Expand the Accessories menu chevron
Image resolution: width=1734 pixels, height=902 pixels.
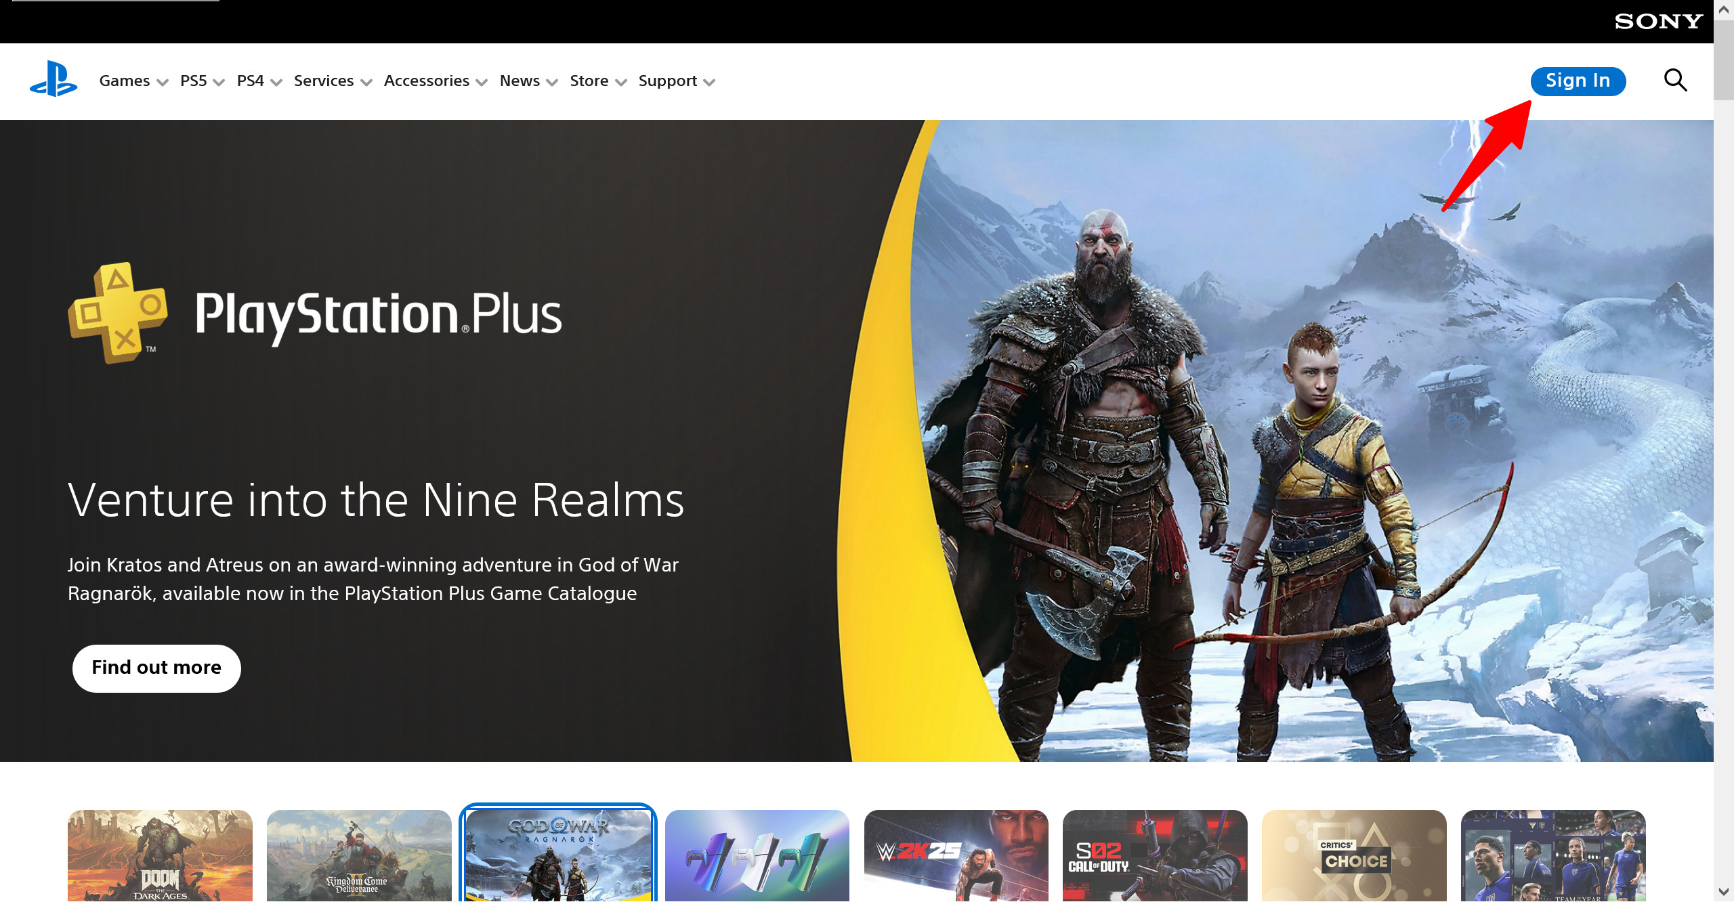(482, 83)
